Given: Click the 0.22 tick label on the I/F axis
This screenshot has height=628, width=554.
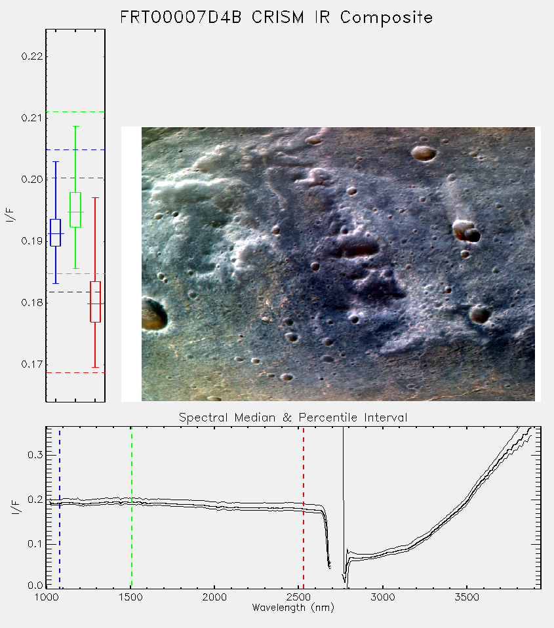Looking at the screenshot, I should tap(31, 56).
